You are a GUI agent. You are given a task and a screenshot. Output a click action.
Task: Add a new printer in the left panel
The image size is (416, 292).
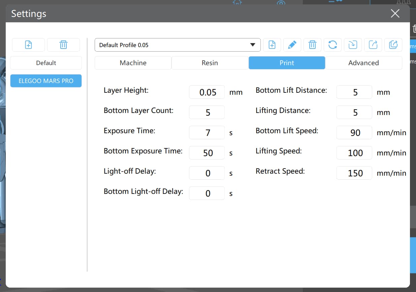[x=29, y=45]
